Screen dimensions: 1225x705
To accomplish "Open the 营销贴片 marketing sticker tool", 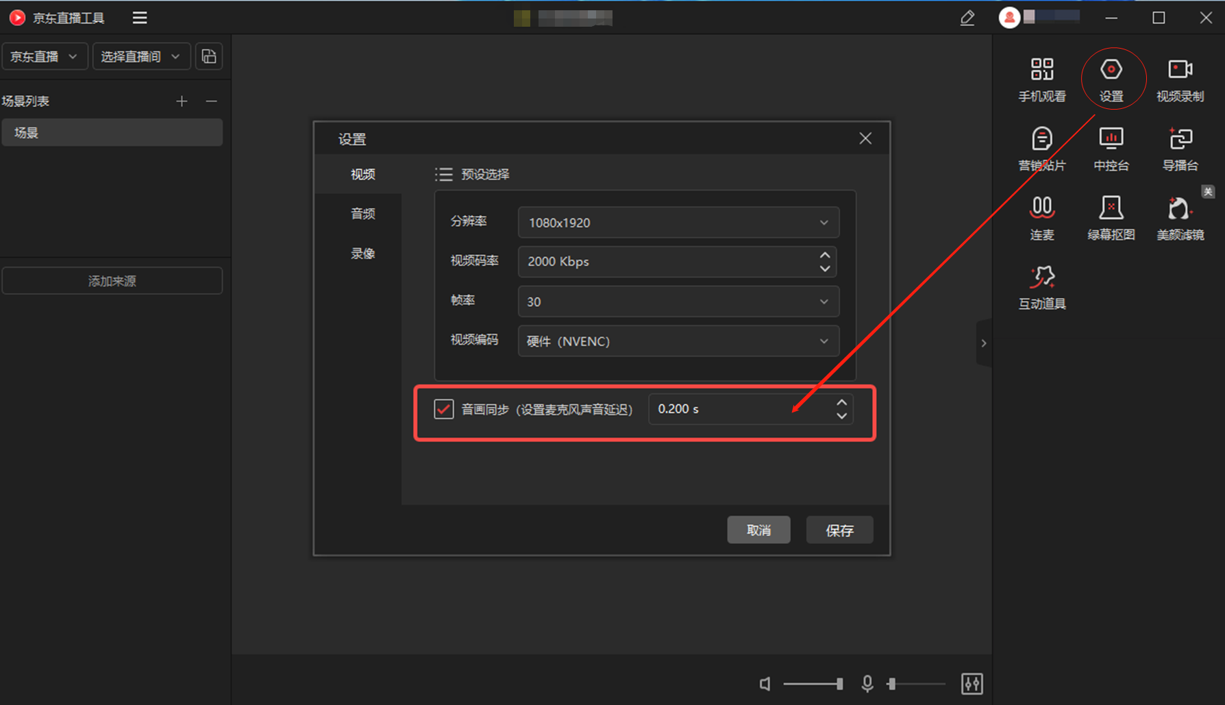I will click(1041, 149).
